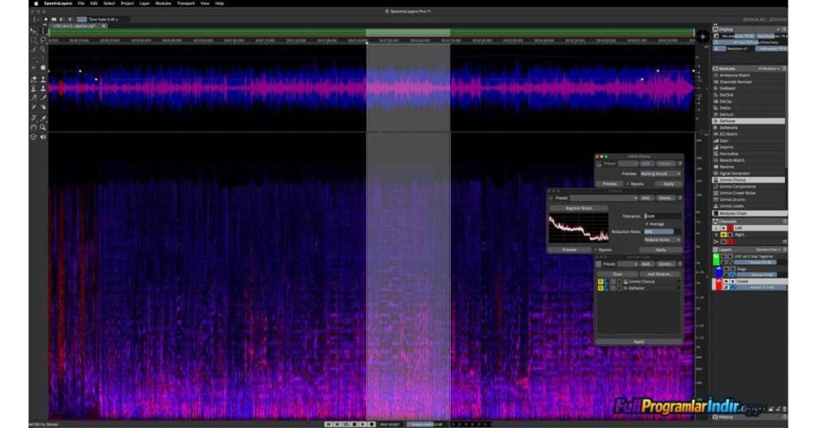Select the eraser tool in toolbox
The height and width of the screenshot is (428, 817).
34,79
